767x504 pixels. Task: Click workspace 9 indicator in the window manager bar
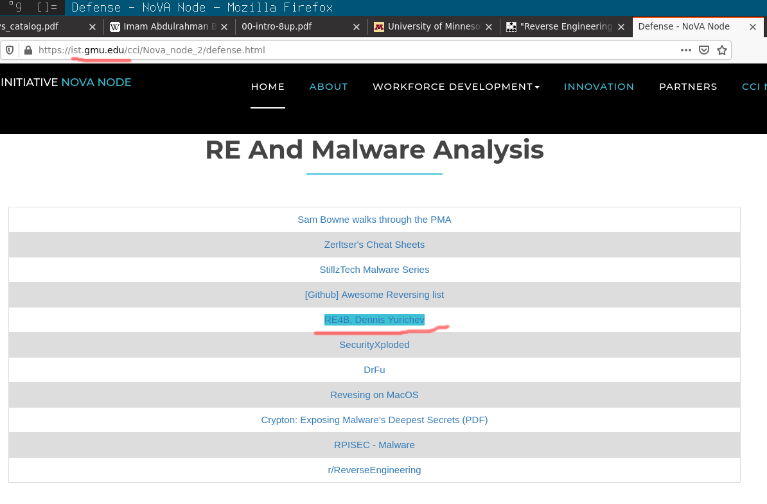point(15,7)
